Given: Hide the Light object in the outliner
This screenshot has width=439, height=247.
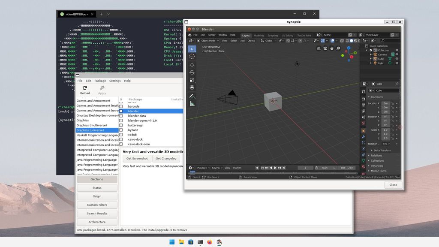Looking at the screenshot, I should pyautogui.click(x=397, y=63).
